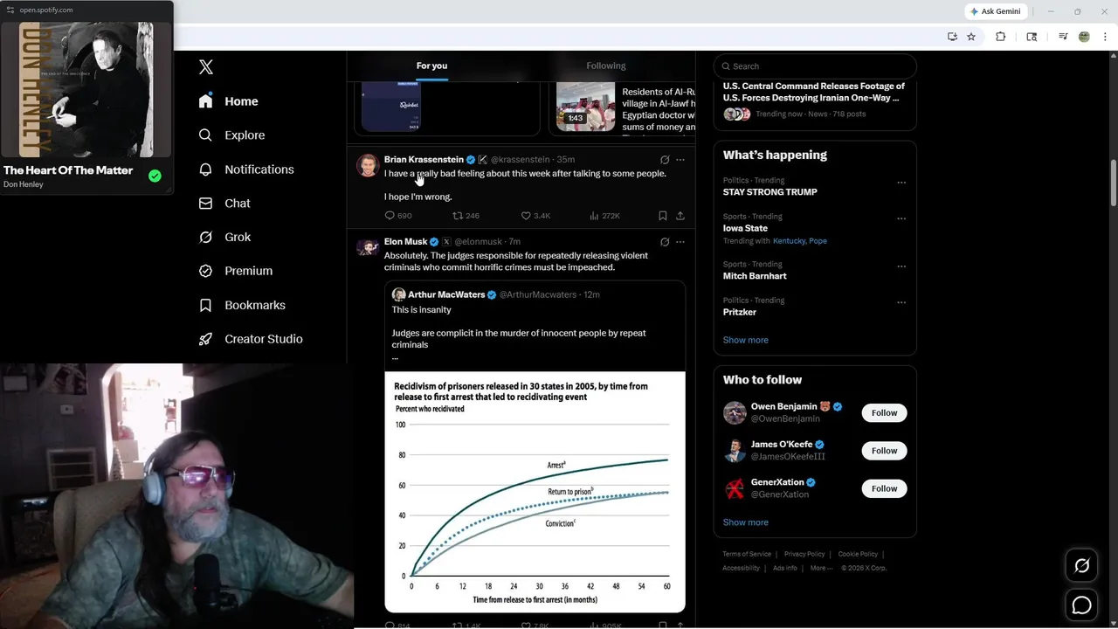Bookmark this page with star icon

[971, 37]
